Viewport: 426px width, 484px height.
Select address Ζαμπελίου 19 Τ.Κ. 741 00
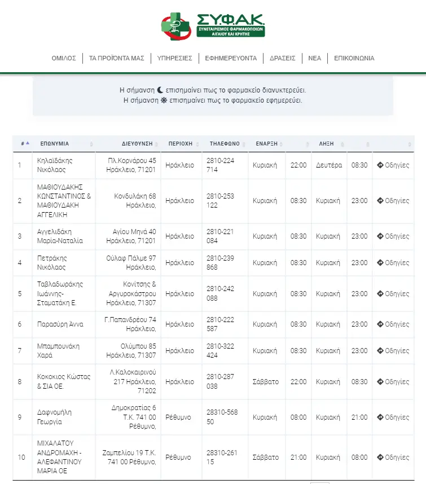129,457
